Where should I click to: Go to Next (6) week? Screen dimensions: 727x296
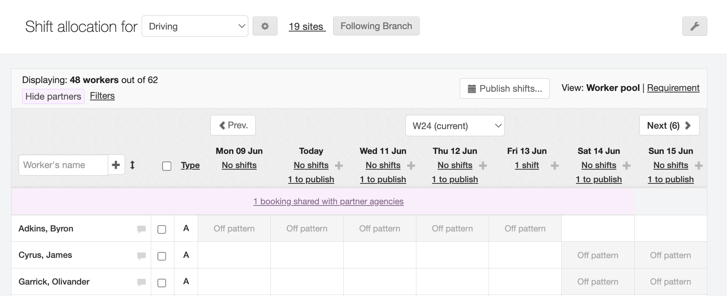click(669, 126)
